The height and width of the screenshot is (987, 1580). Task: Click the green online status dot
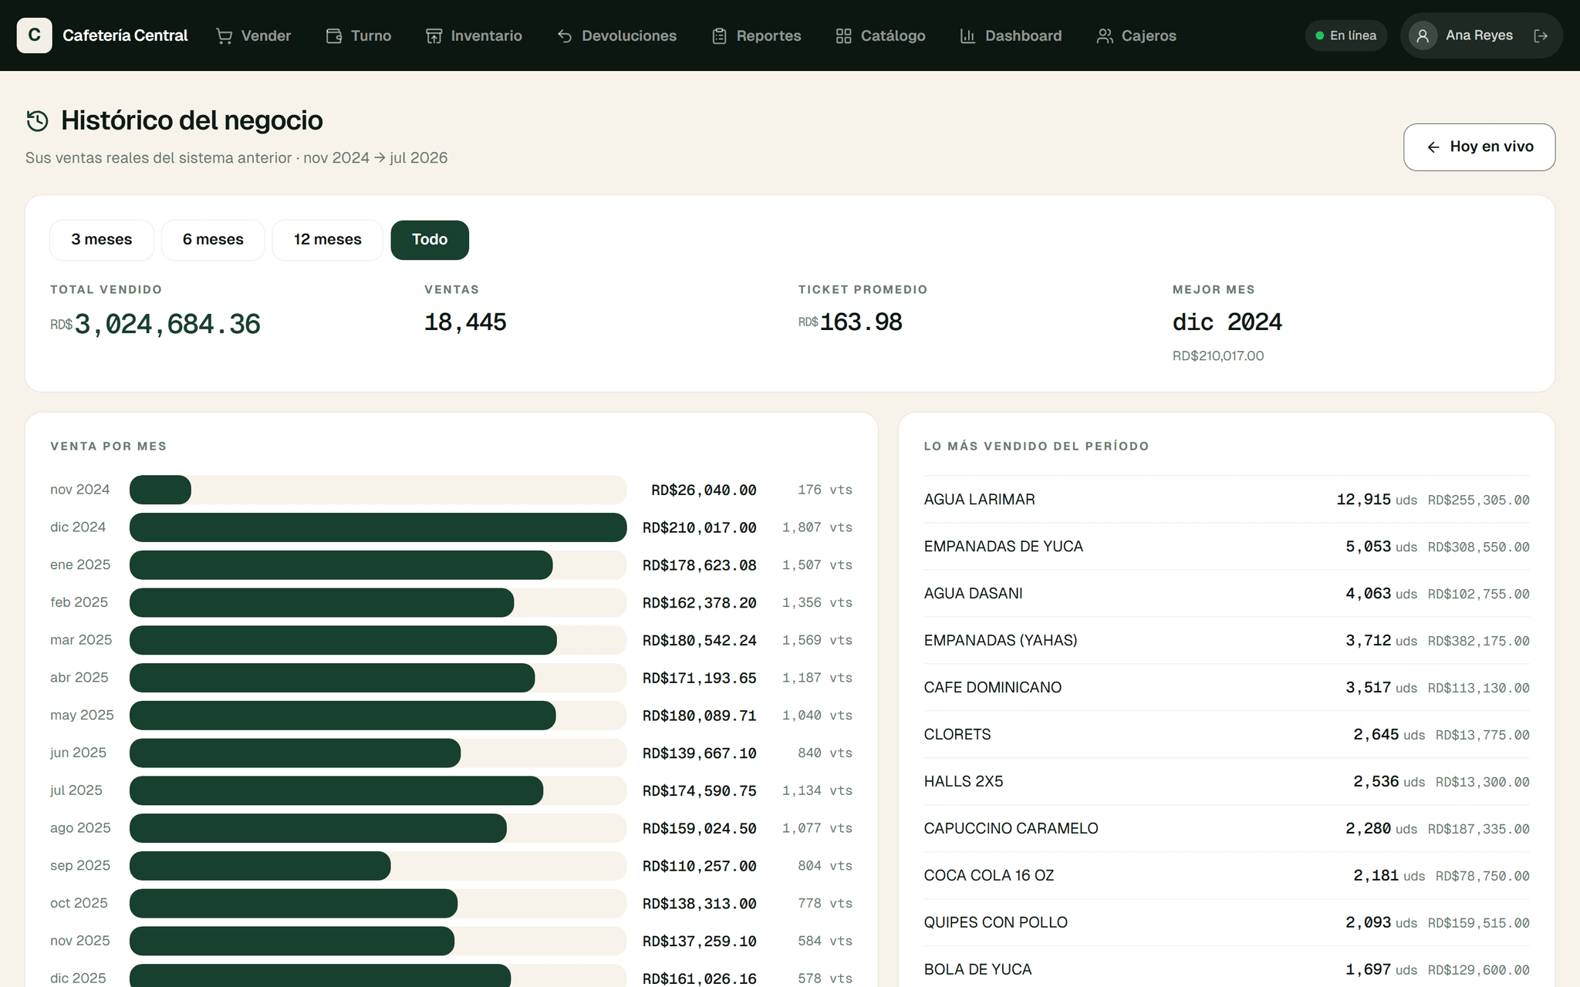coord(1319,35)
